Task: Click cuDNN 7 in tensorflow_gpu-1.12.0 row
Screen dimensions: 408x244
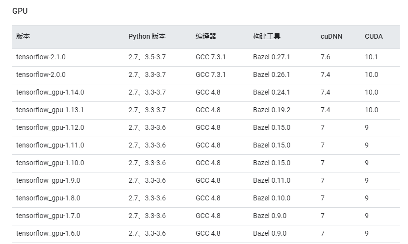Action: click(323, 127)
